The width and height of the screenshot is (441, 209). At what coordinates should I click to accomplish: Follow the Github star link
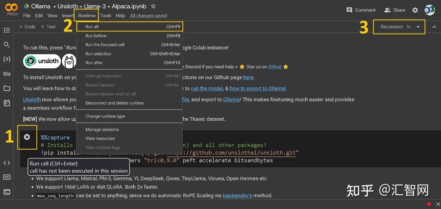(275, 67)
